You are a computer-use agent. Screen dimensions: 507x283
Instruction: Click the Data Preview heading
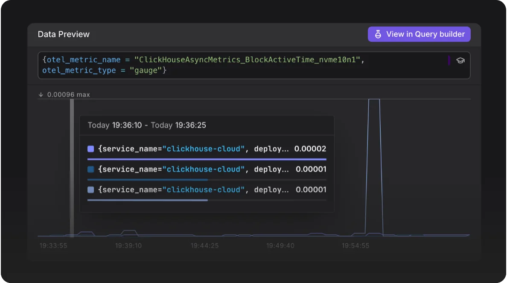[x=64, y=34]
